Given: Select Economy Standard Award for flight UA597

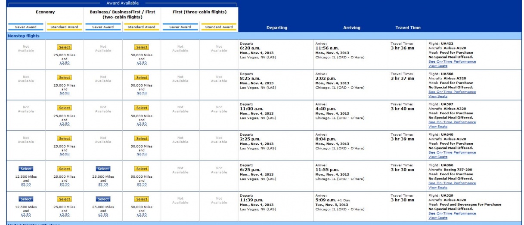Looking at the screenshot, I should [65, 108].
